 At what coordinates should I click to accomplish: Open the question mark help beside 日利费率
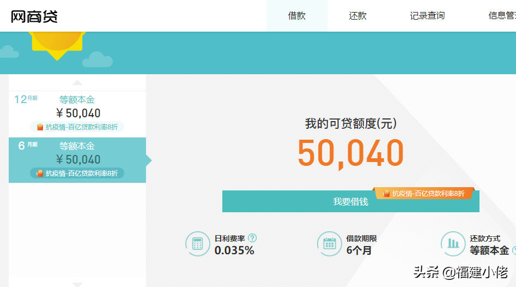tap(252, 238)
